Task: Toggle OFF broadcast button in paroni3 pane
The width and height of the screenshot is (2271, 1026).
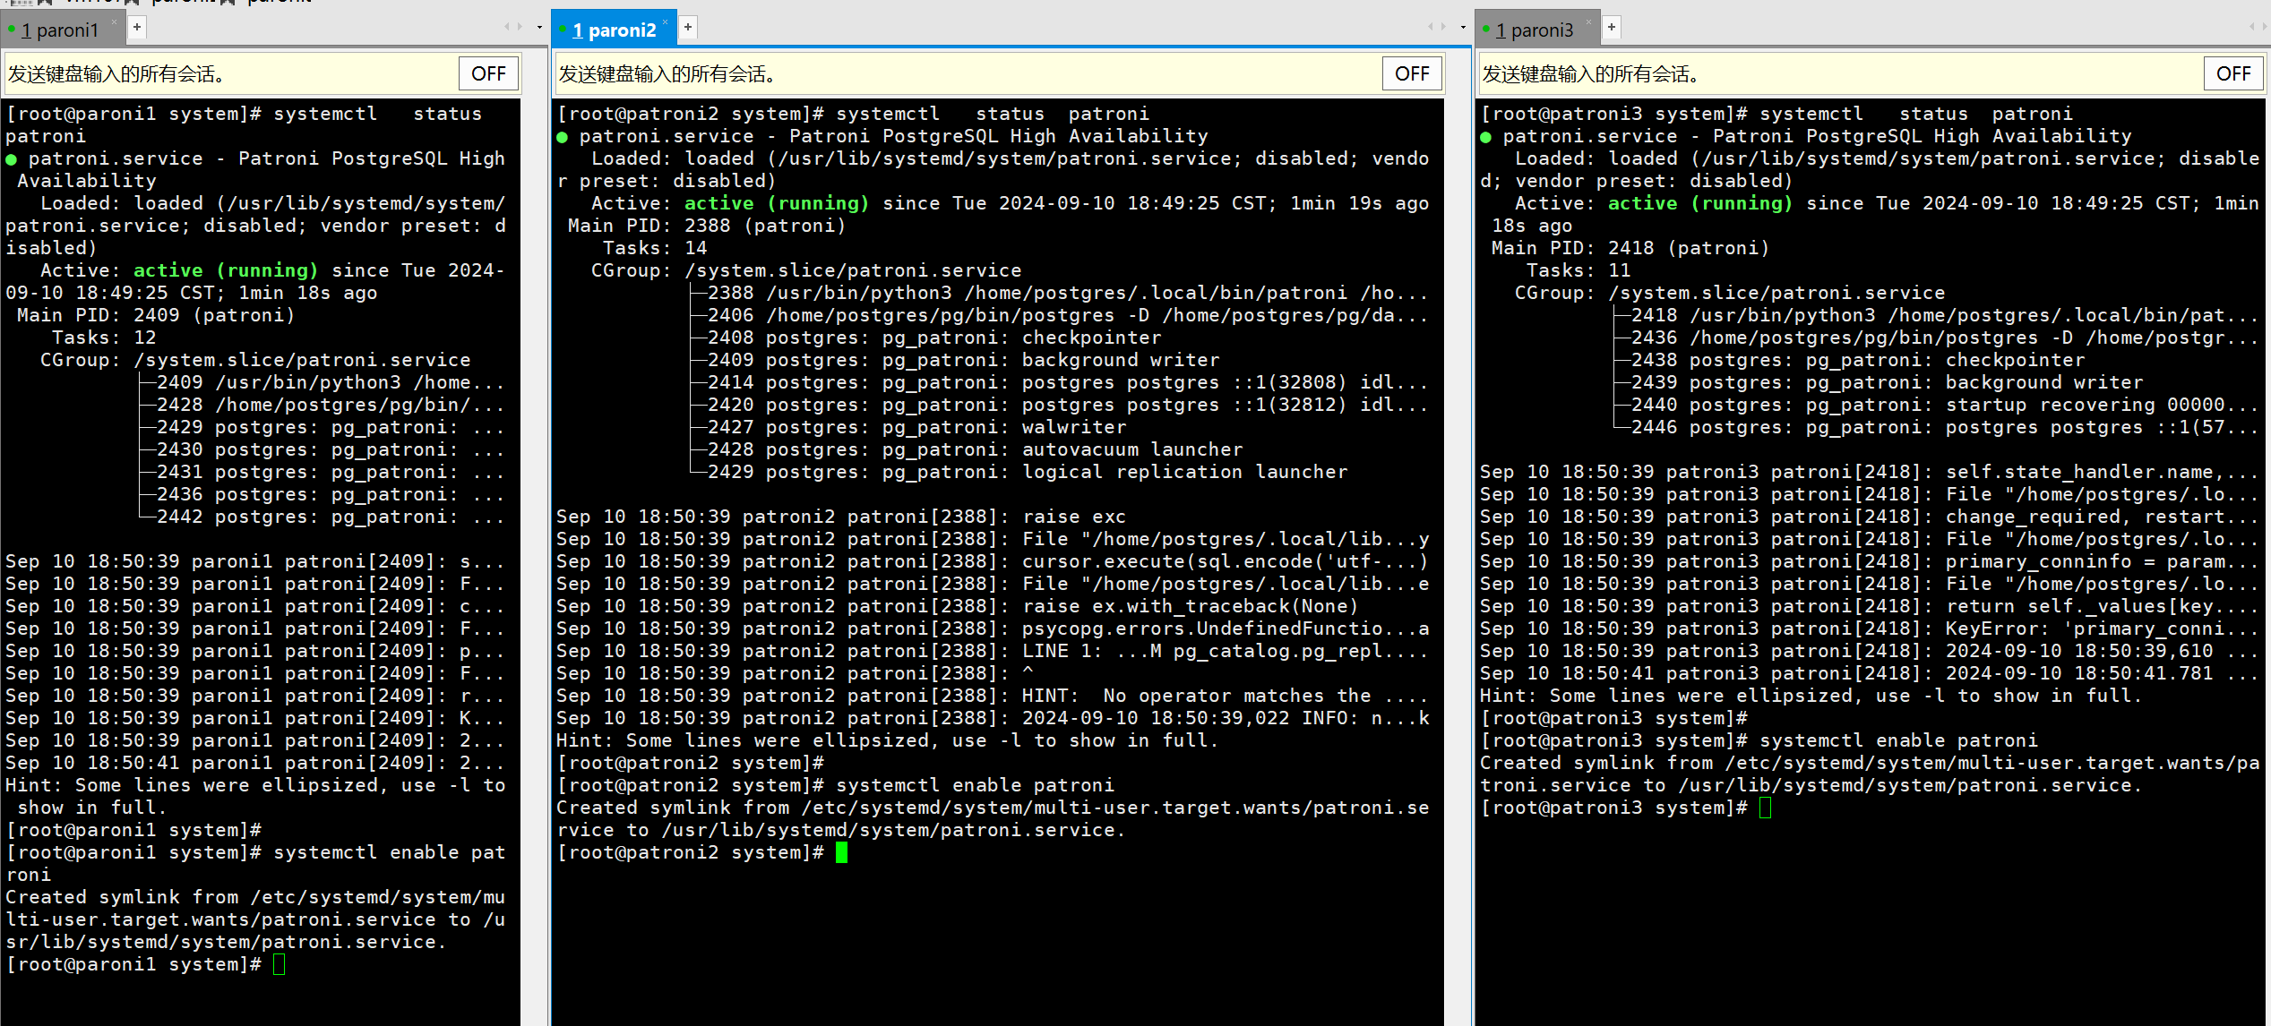Action: (x=2232, y=73)
